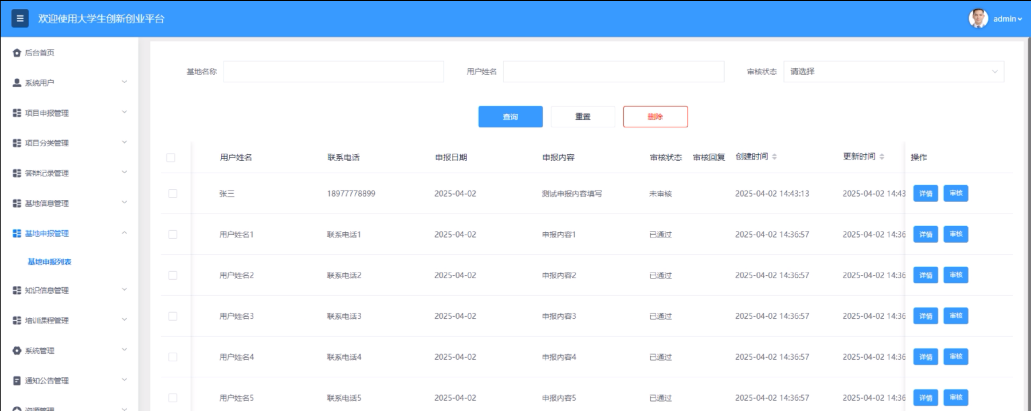The height and width of the screenshot is (411, 1031).
Task: Click the red 删除 button
Action: pos(655,117)
